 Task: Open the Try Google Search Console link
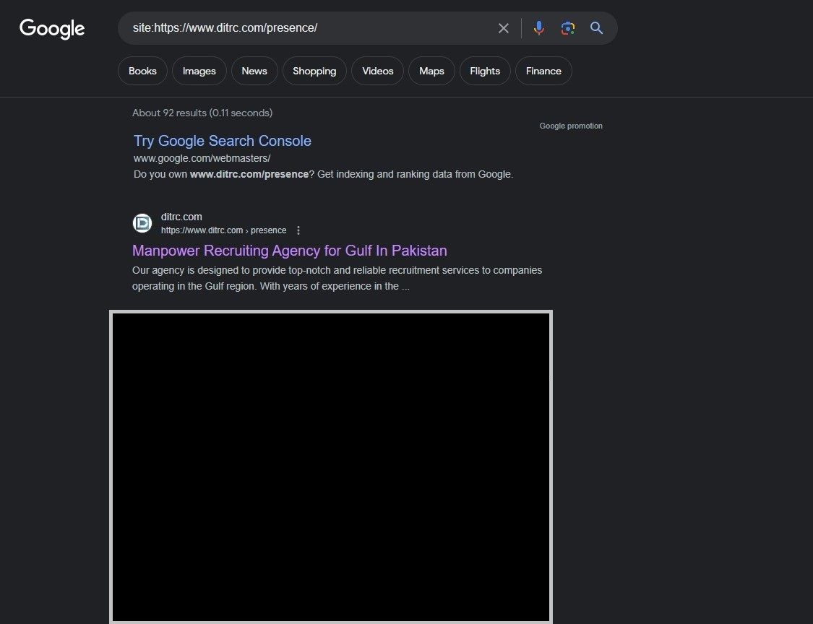coord(222,141)
